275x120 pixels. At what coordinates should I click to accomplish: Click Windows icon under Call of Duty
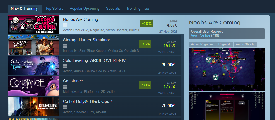coord(65,107)
